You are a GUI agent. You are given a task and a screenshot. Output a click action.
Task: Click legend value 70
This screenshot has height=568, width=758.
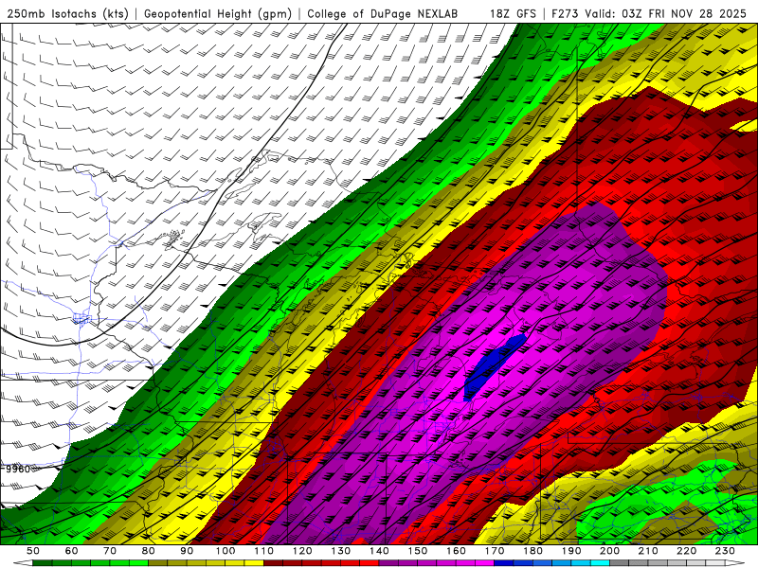pyautogui.click(x=110, y=551)
